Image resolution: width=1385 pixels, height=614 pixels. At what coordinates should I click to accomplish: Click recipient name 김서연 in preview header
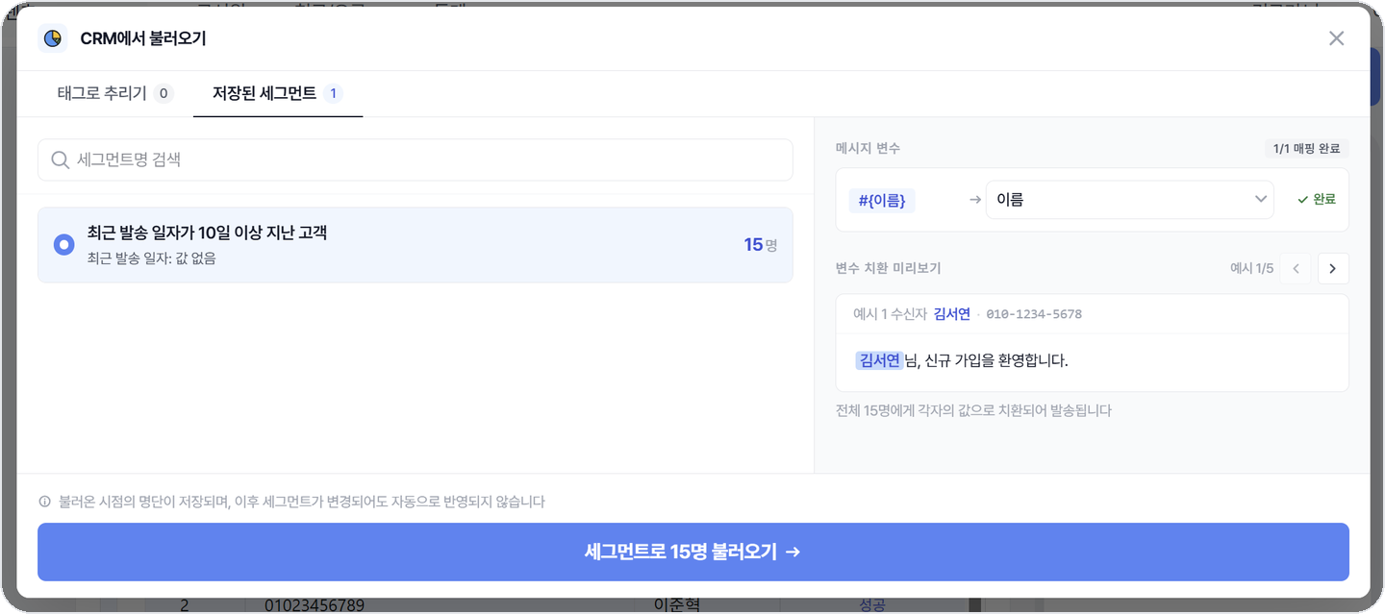point(951,314)
